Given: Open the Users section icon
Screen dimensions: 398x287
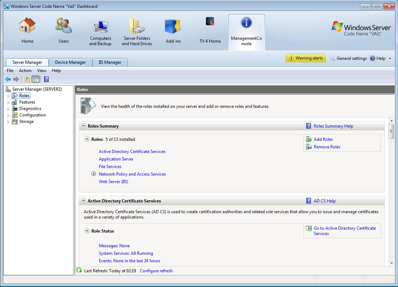Looking at the screenshot, I should pyautogui.click(x=64, y=25).
